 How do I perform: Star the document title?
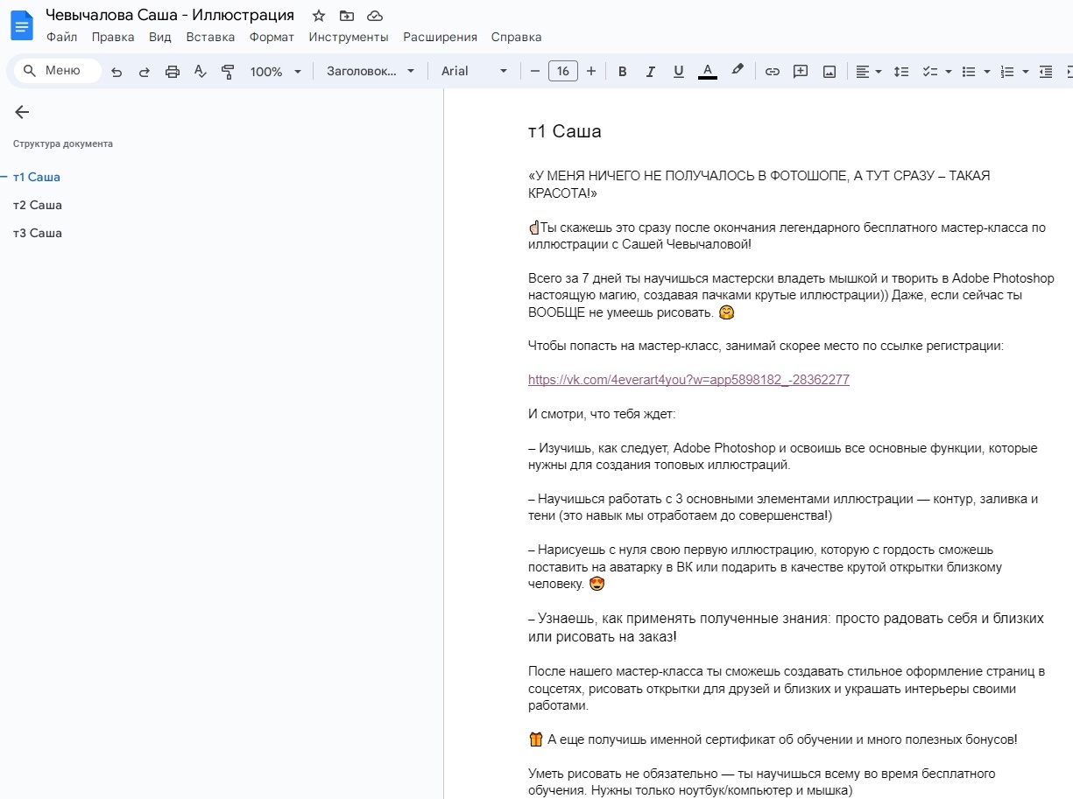tap(319, 16)
